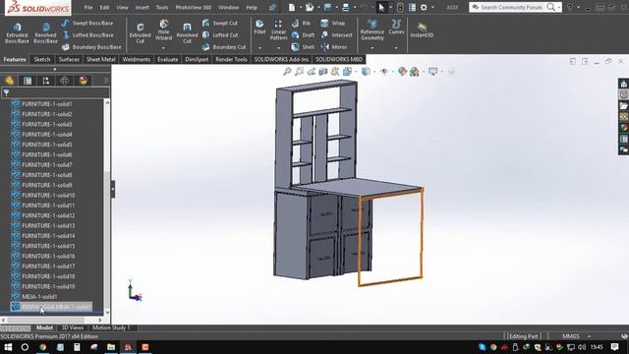Expand display style dropdown in view toolbar
Viewport: 629px width, 354px height.
tap(373, 72)
